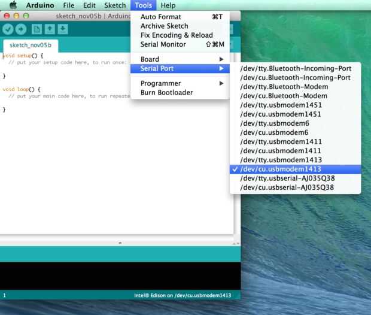Close the Arduino window with red button
This screenshot has width=371, height=315.
coord(7,16)
